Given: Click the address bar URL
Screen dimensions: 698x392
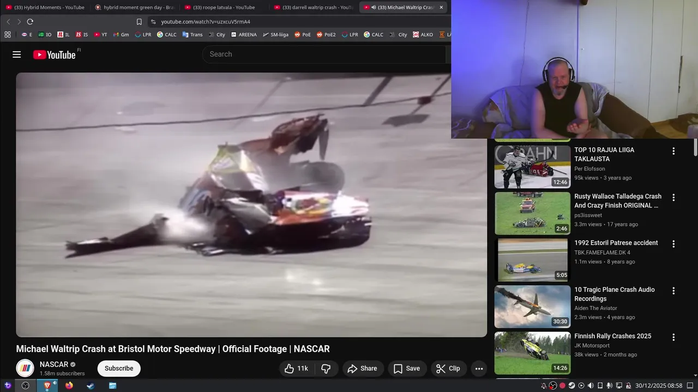Looking at the screenshot, I should point(206,22).
